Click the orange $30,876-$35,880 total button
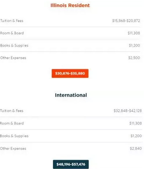This screenshot has height=169, width=145. [x=70, y=73]
